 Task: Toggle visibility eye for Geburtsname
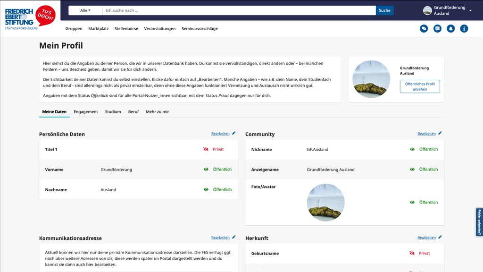click(x=412, y=253)
